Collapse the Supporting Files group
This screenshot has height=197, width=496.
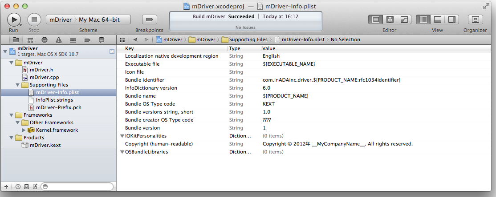[18, 85]
